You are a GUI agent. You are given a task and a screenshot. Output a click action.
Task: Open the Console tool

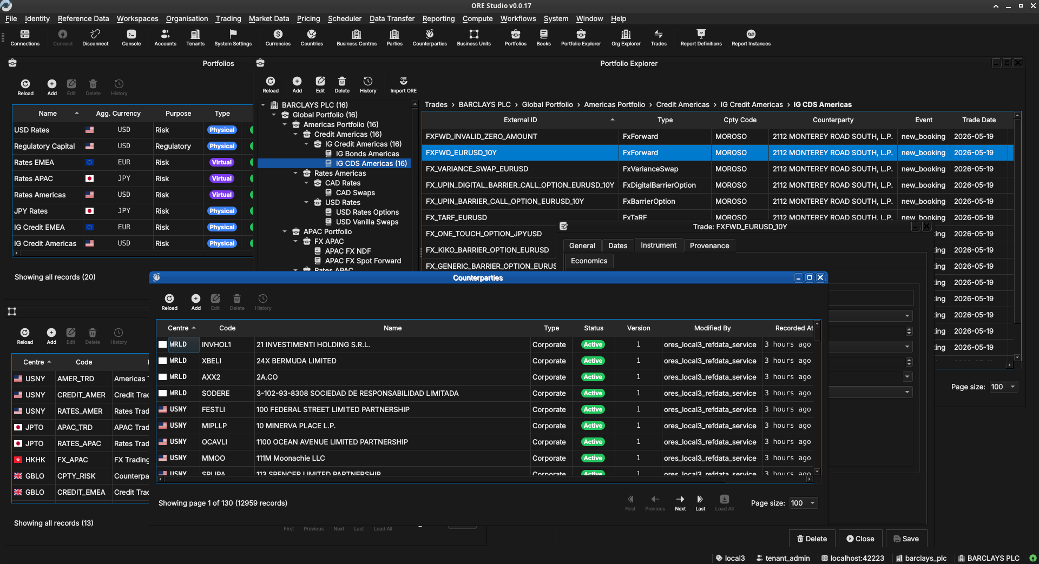[x=131, y=38]
